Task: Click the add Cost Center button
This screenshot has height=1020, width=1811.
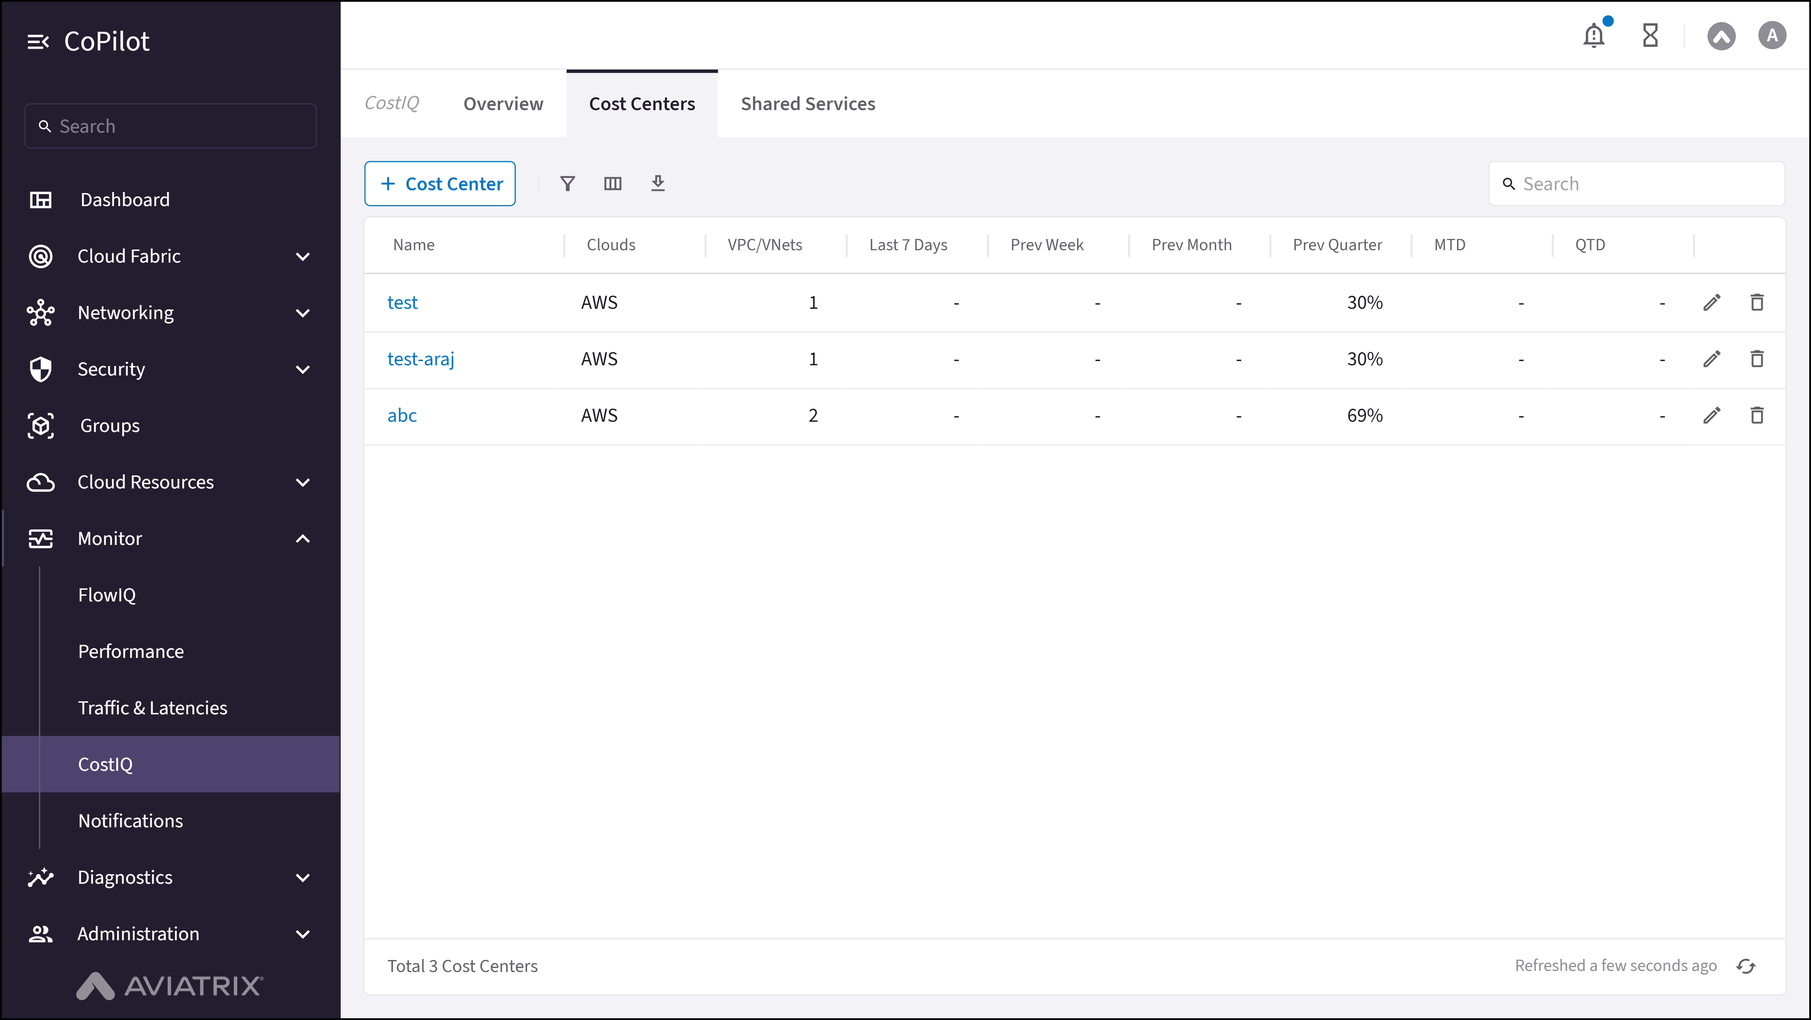Action: (x=440, y=184)
